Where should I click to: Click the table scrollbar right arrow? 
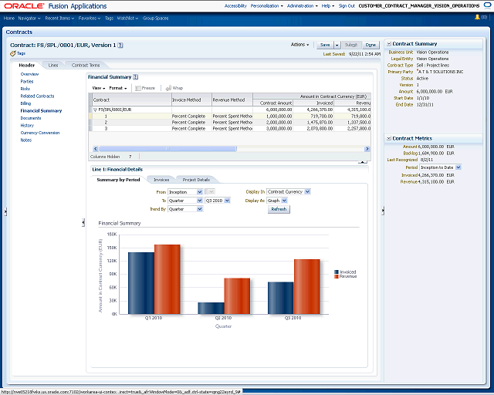[x=367, y=149]
